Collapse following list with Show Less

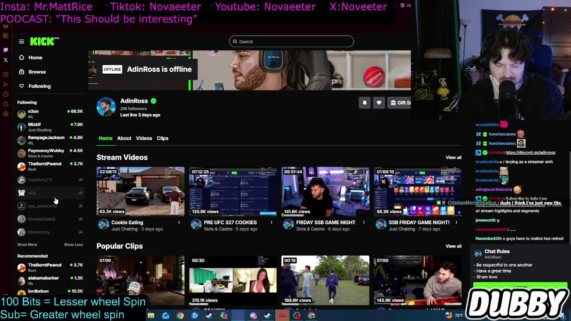pos(73,244)
